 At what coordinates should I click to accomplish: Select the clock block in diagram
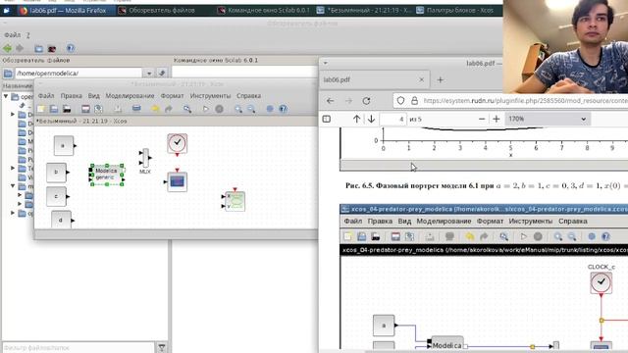(177, 143)
